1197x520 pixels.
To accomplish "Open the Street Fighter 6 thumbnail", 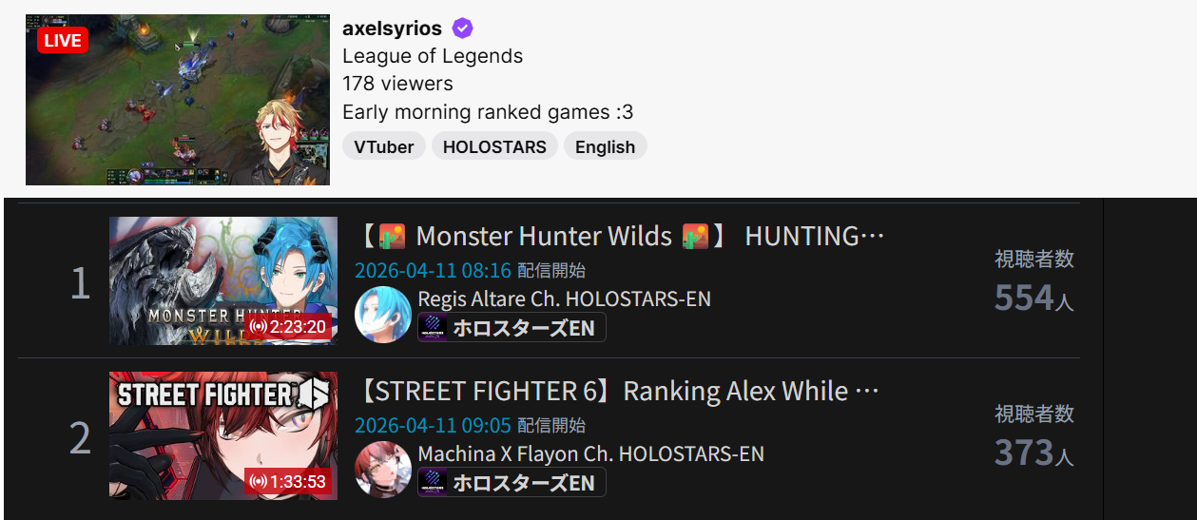I will (x=223, y=435).
